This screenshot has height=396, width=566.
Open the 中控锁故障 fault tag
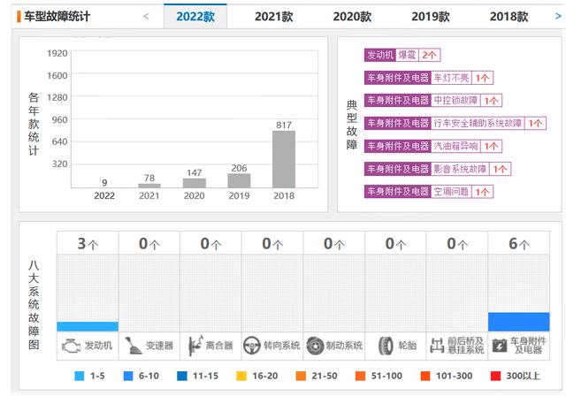433,101
